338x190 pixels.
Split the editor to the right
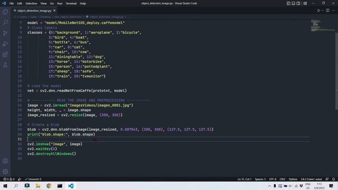click(x=327, y=11)
